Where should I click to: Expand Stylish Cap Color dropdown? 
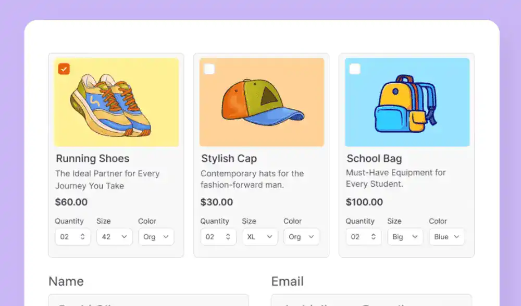(301, 237)
